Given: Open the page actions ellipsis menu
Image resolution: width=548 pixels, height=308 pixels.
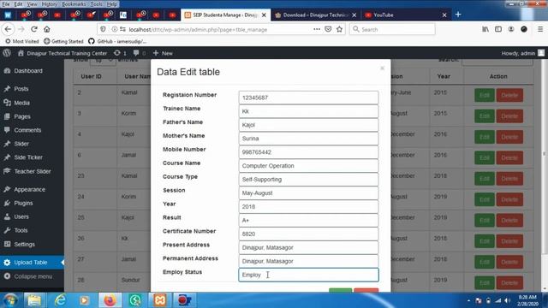Looking at the screenshot, I should click(x=317, y=29).
